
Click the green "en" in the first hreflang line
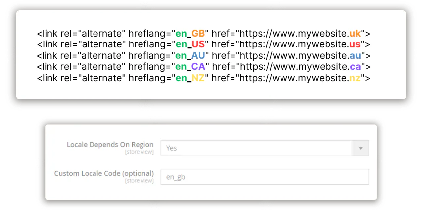pos(181,34)
